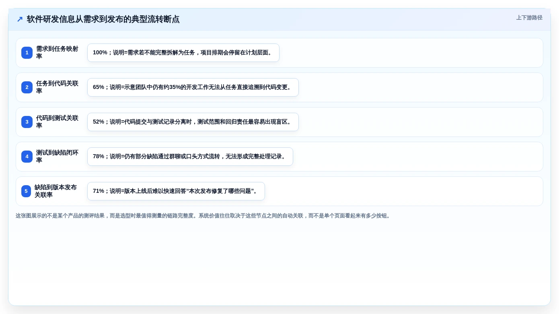The height and width of the screenshot is (314, 559).
Task: Click the footnote starting 这张图展示的不是
Action: pos(204,216)
